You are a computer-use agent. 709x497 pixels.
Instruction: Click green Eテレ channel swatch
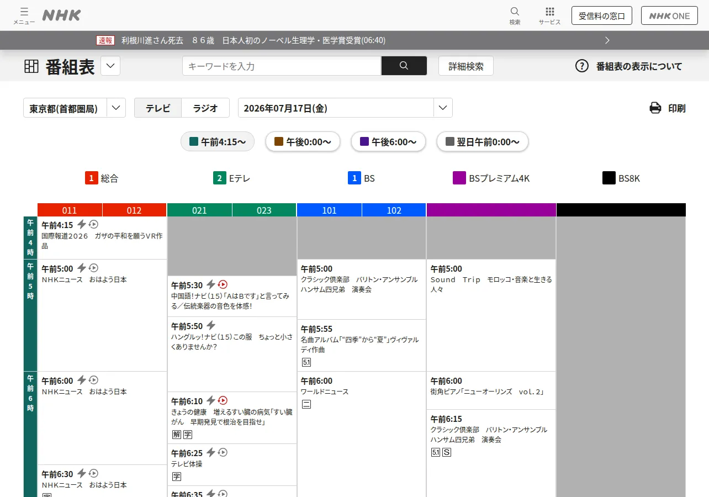[x=220, y=178]
